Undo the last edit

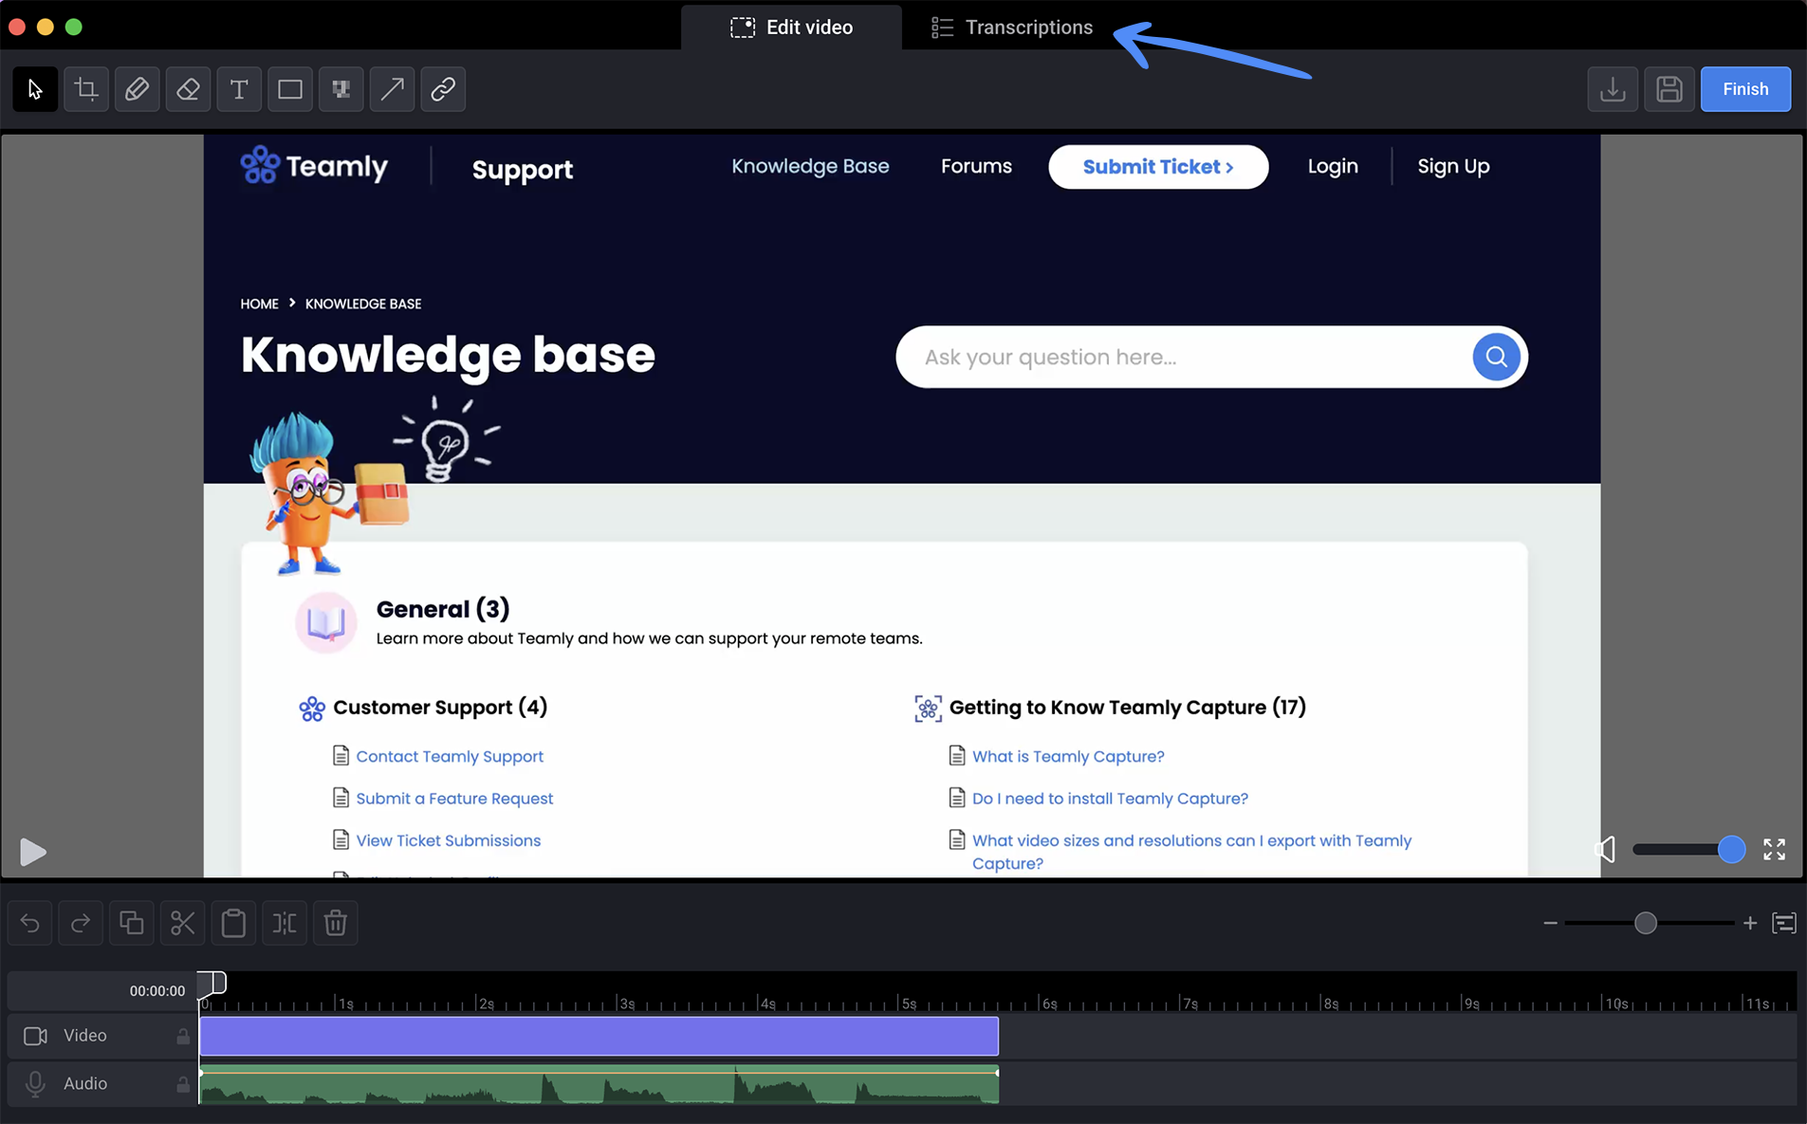click(x=29, y=923)
